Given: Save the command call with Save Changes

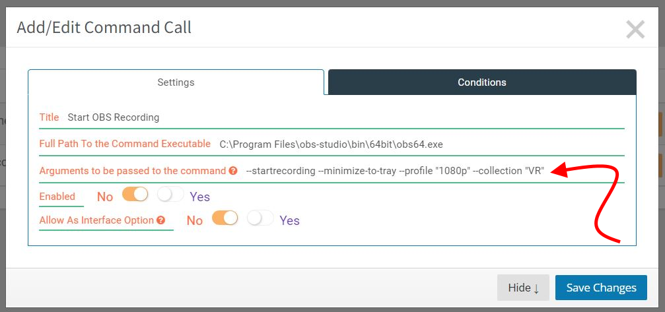Looking at the screenshot, I should (x=602, y=288).
